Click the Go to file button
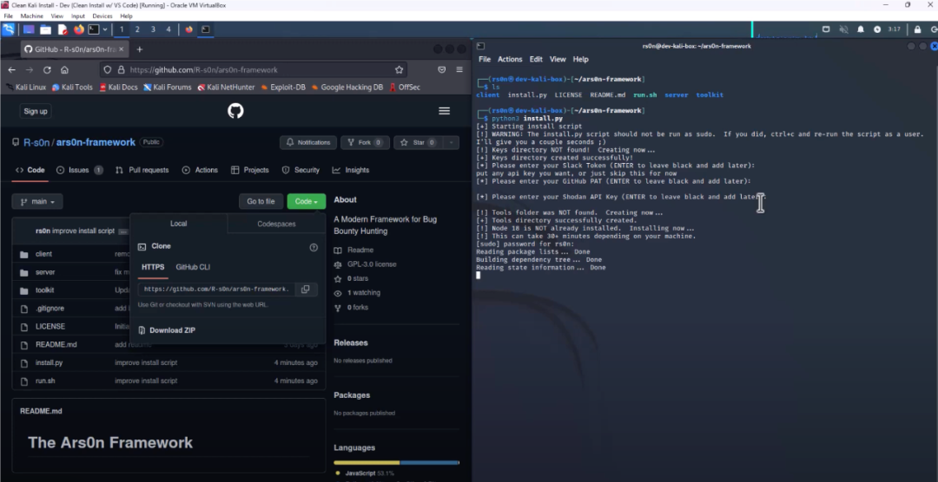Screen dimensions: 938x482 (x=261, y=202)
